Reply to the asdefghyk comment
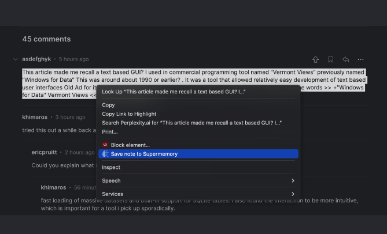The height and width of the screenshot is (234, 387). coord(346,59)
